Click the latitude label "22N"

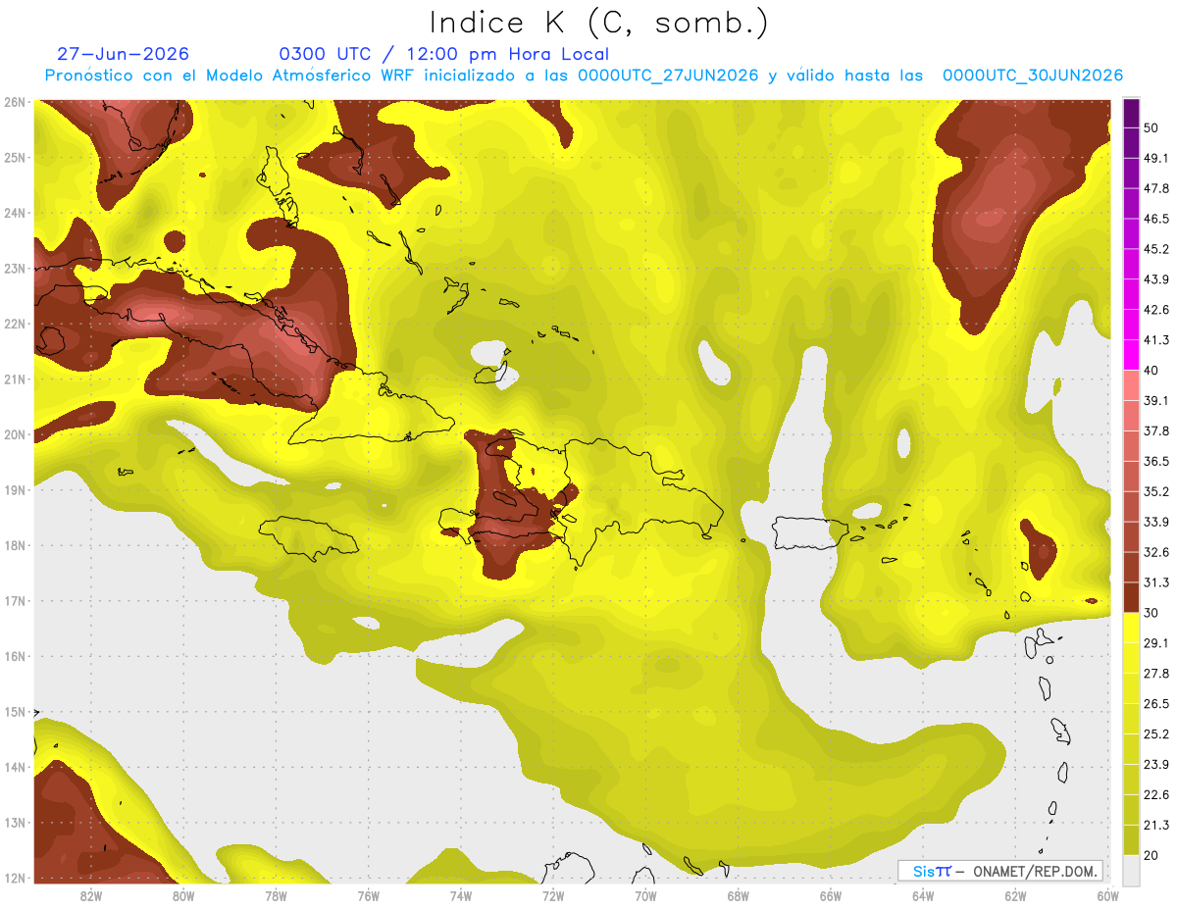point(15,324)
